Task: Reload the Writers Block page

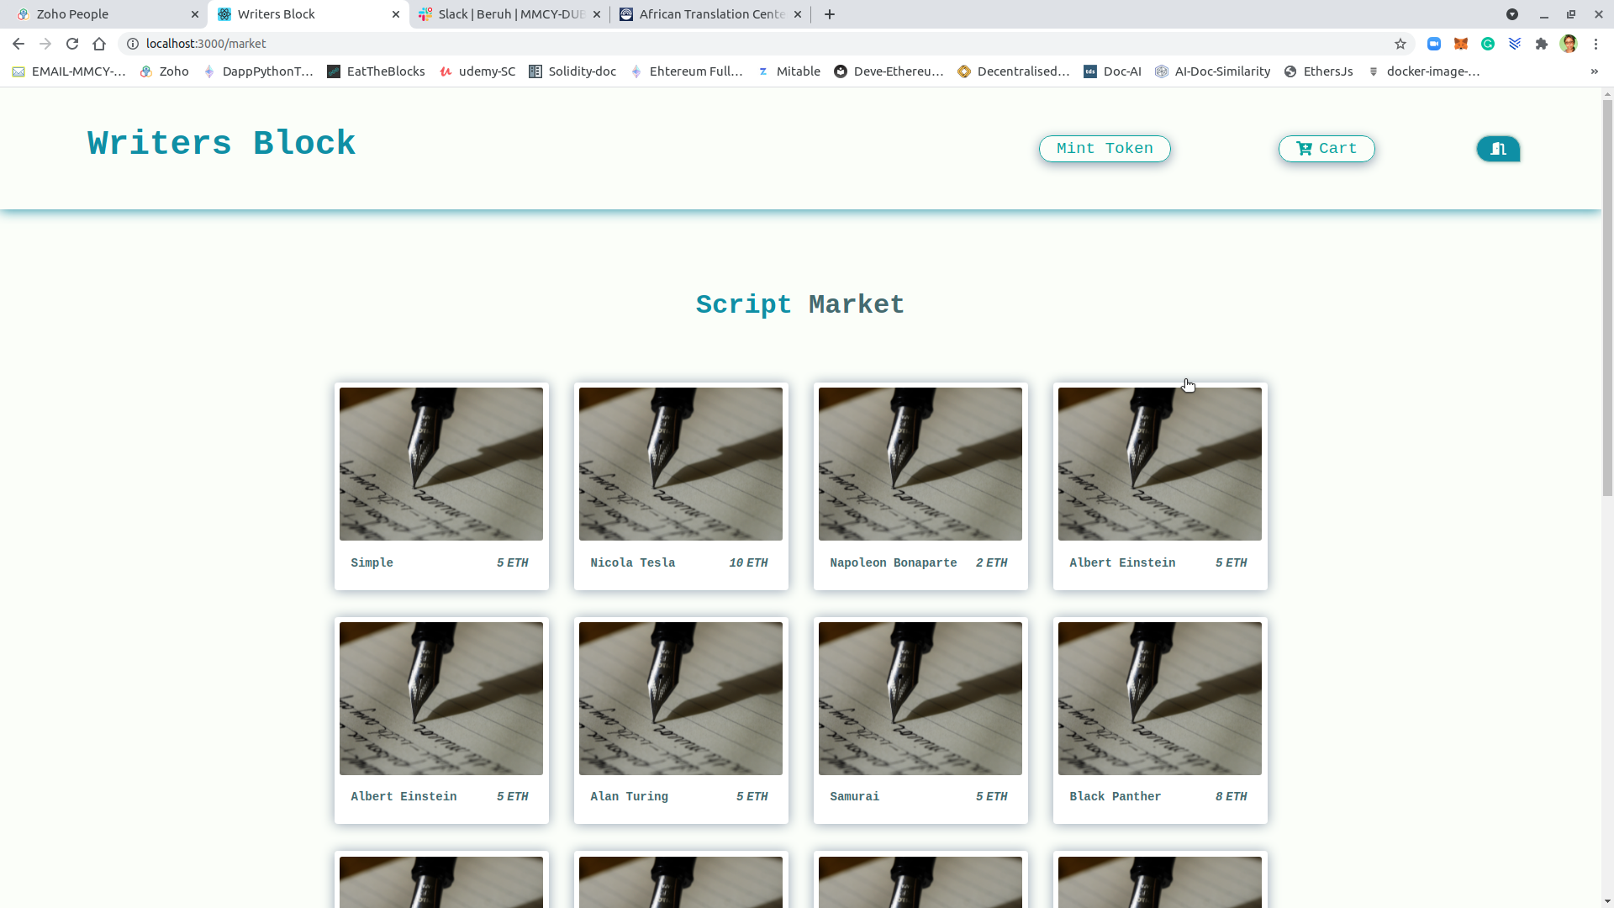Action: 72,44
